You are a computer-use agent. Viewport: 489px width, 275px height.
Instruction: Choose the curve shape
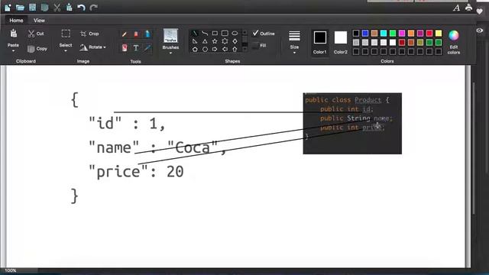click(x=205, y=33)
